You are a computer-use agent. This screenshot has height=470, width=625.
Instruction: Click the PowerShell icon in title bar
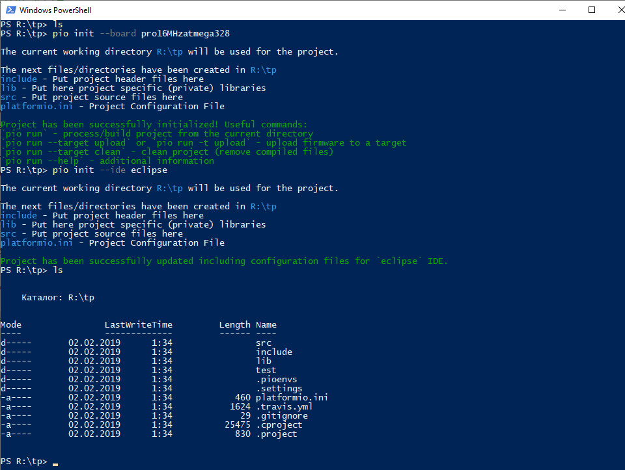point(11,10)
